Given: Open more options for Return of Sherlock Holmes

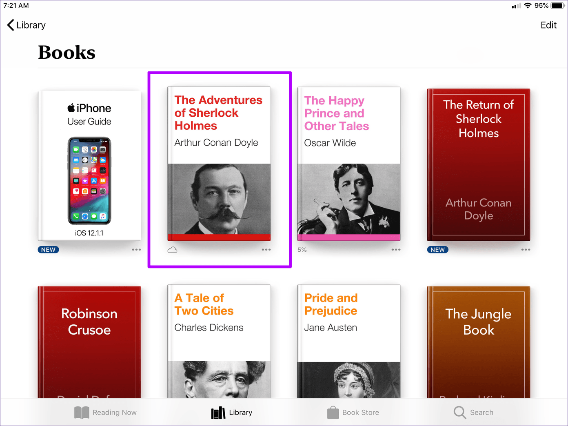Looking at the screenshot, I should click(526, 250).
